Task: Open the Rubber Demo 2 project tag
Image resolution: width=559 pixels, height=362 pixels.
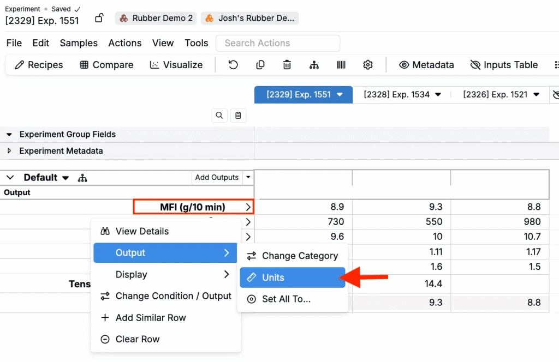Action: click(156, 18)
